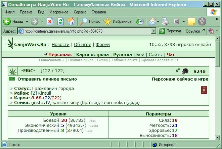Viewport: 222px width, 149px height.
Task: Switch to the Карта острова tab
Action: click(x=92, y=54)
